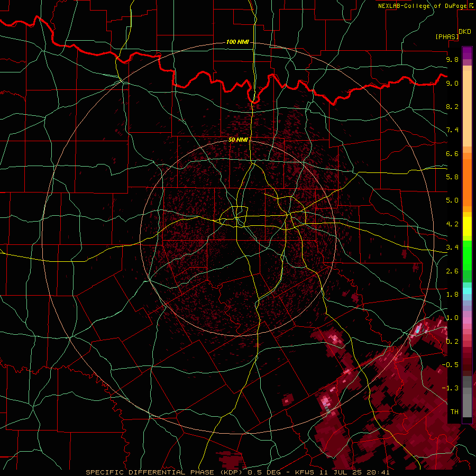Click the -0.5 value on the legend
The width and height of the screenshot is (476, 476).
450,365
